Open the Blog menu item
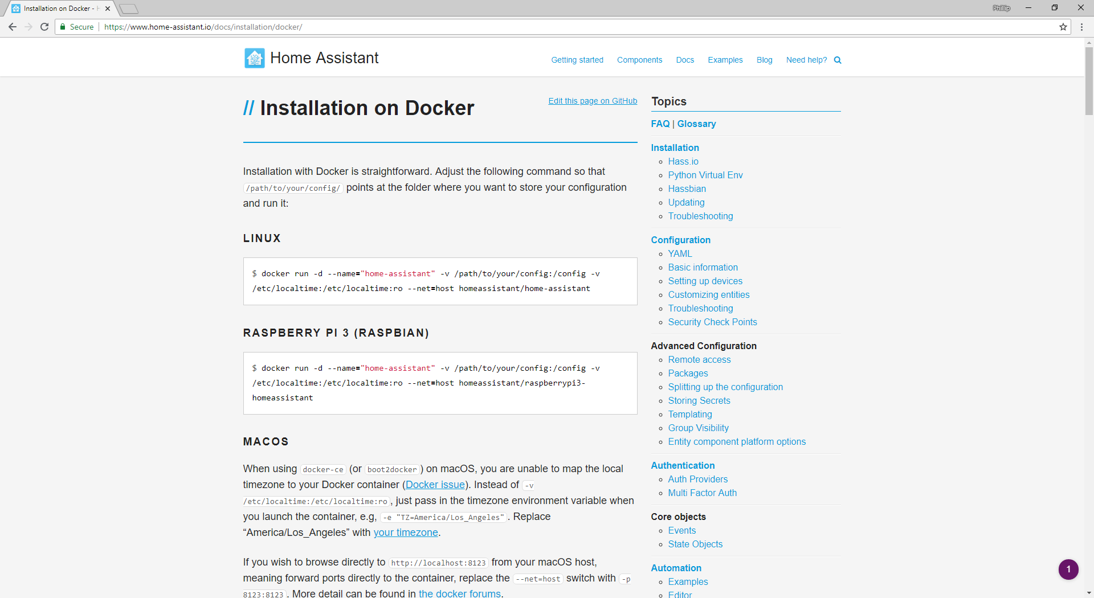This screenshot has width=1094, height=598. click(765, 60)
